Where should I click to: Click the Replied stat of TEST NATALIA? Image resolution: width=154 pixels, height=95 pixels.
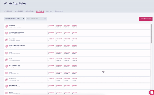click(75, 80)
